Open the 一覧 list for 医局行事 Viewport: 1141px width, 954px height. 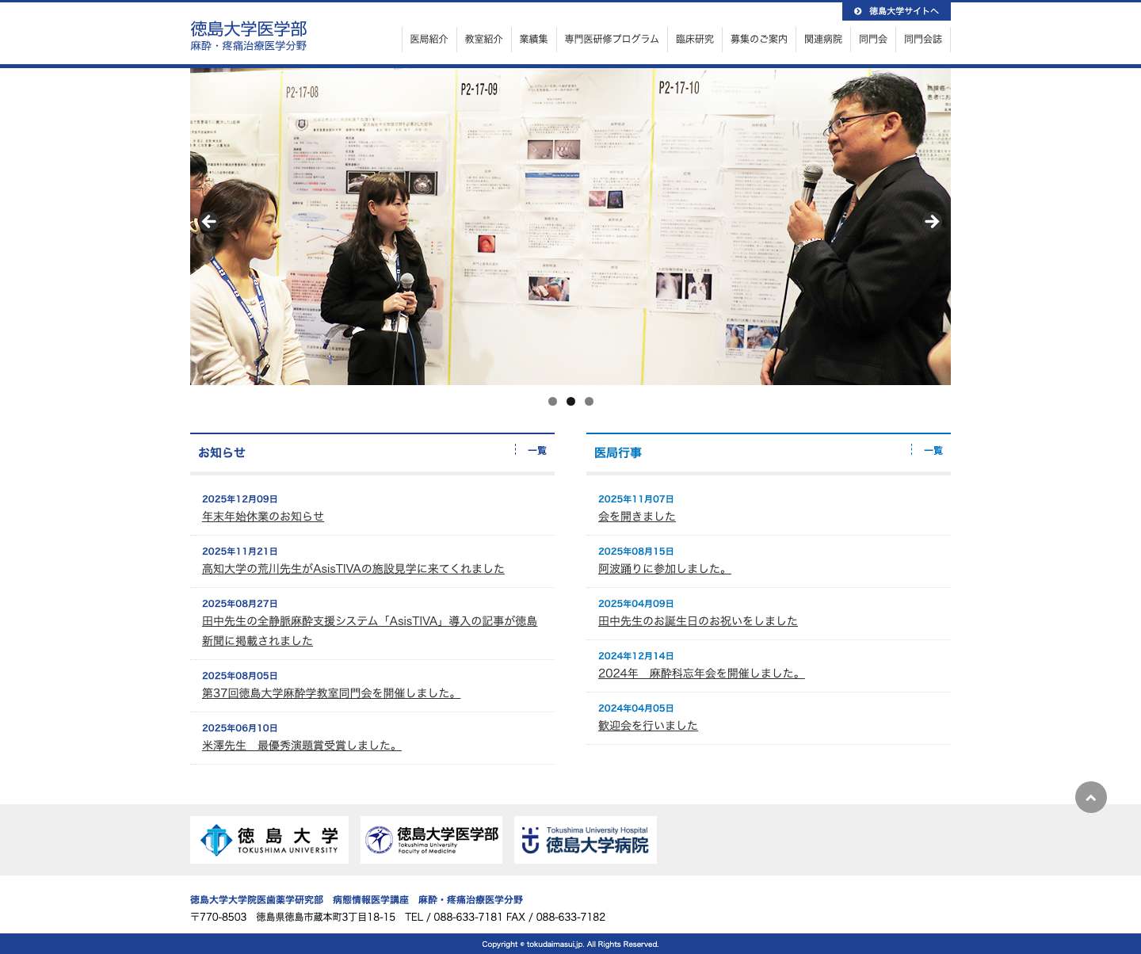point(933,450)
